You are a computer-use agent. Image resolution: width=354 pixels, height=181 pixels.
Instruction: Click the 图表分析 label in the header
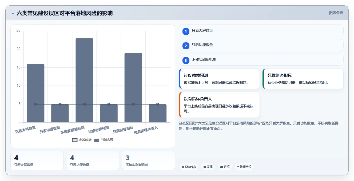(x=336, y=13)
